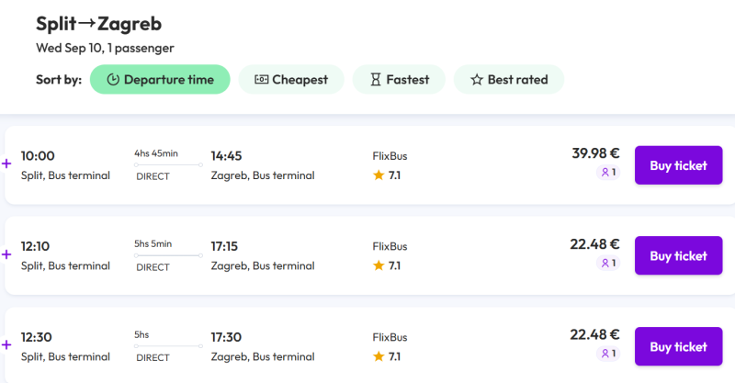Click the banknote icon in Cheapest
The width and height of the screenshot is (735, 383).
(261, 80)
